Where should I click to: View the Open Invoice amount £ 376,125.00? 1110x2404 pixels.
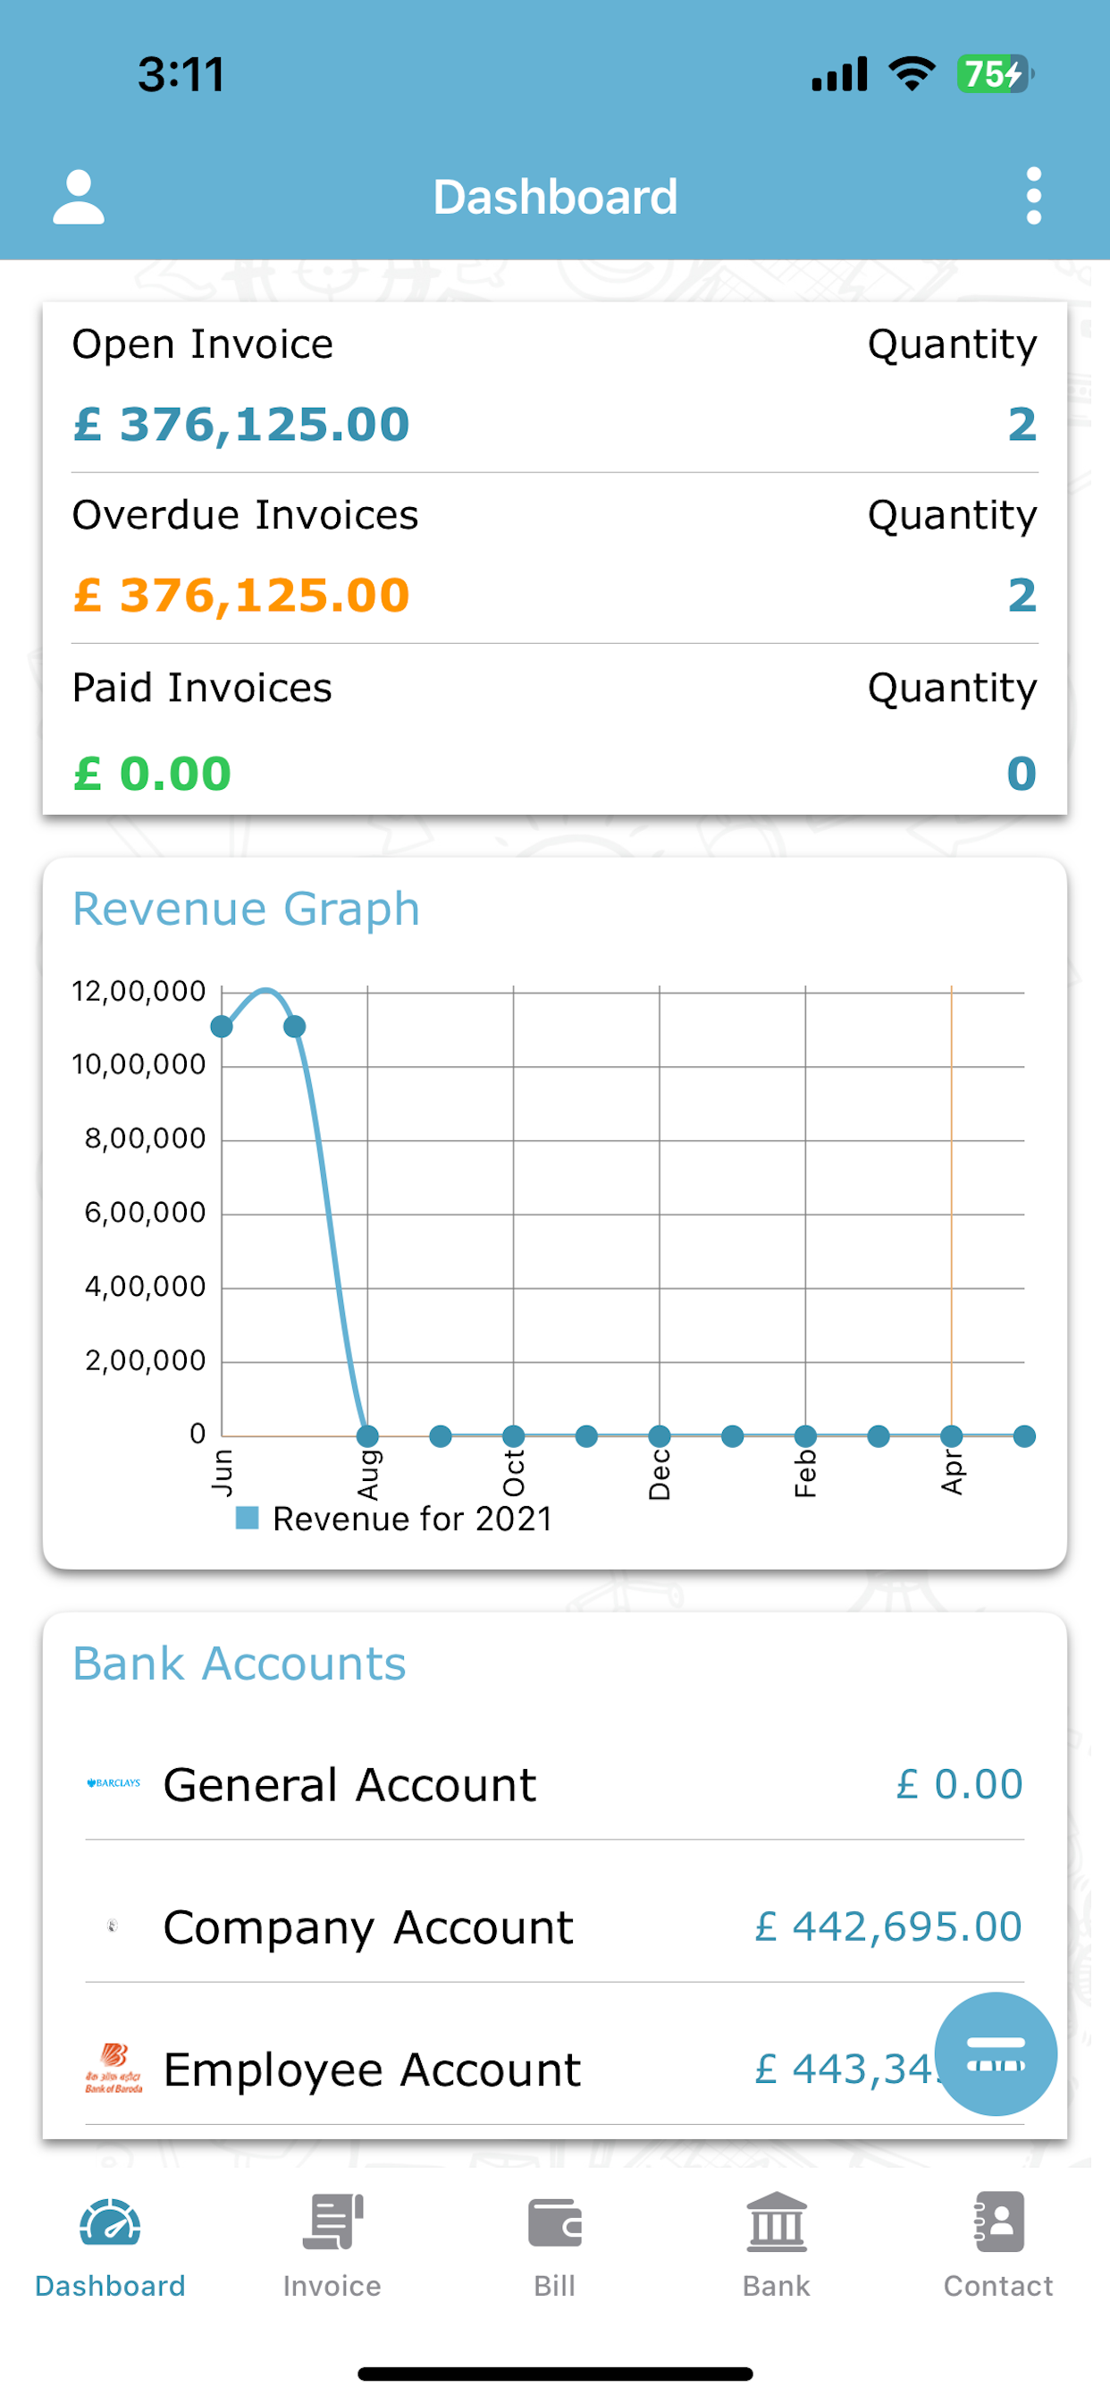pos(241,425)
